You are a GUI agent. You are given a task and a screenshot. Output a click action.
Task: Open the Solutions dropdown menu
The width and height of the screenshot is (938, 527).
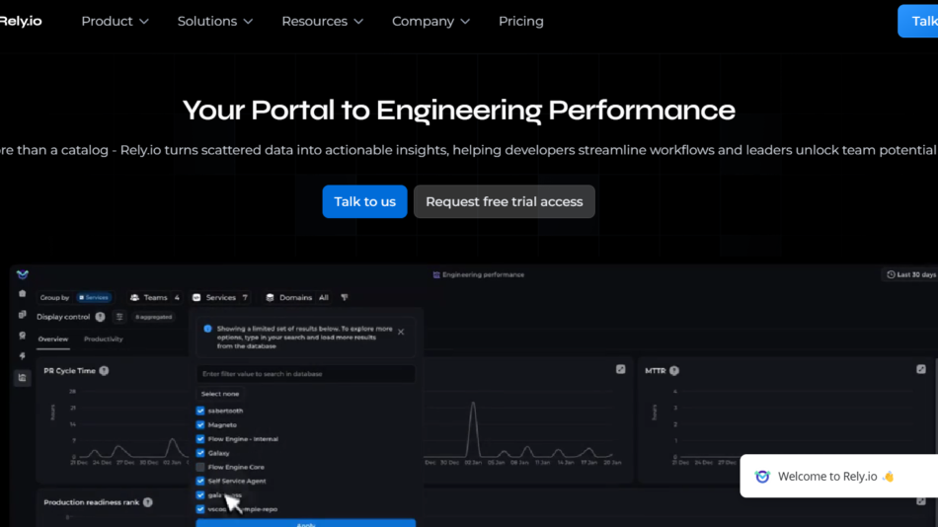click(215, 22)
